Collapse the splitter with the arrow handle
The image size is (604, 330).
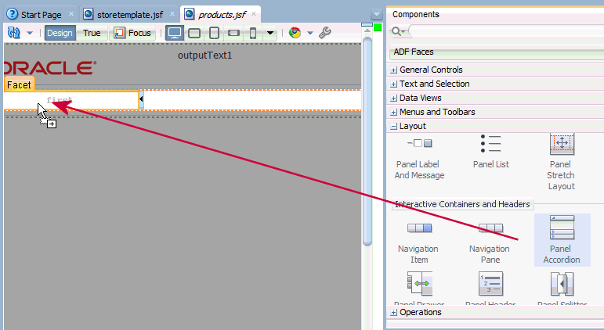coord(141,99)
